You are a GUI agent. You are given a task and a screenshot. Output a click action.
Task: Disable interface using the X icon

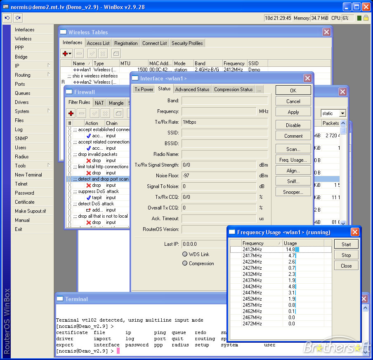[102, 53]
